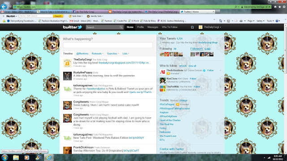Open the IE Tools gear icon
This screenshot has width=287, height=161.
[x=284, y=7]
